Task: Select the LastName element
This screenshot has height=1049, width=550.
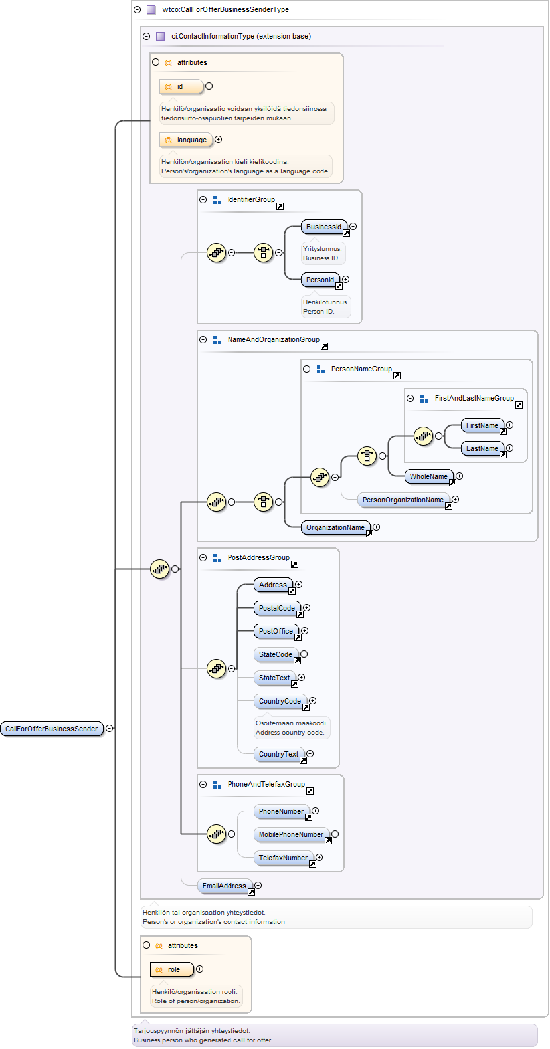Action: tap(482, 449)
